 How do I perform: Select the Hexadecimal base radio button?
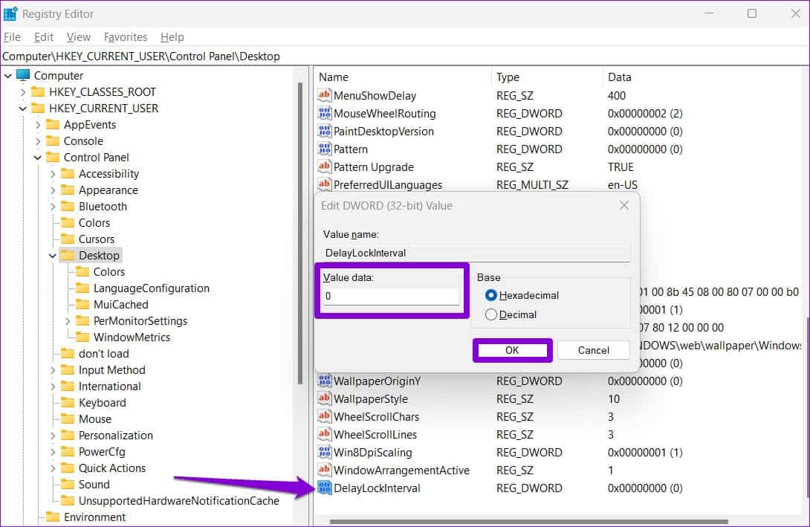[491, 295]
